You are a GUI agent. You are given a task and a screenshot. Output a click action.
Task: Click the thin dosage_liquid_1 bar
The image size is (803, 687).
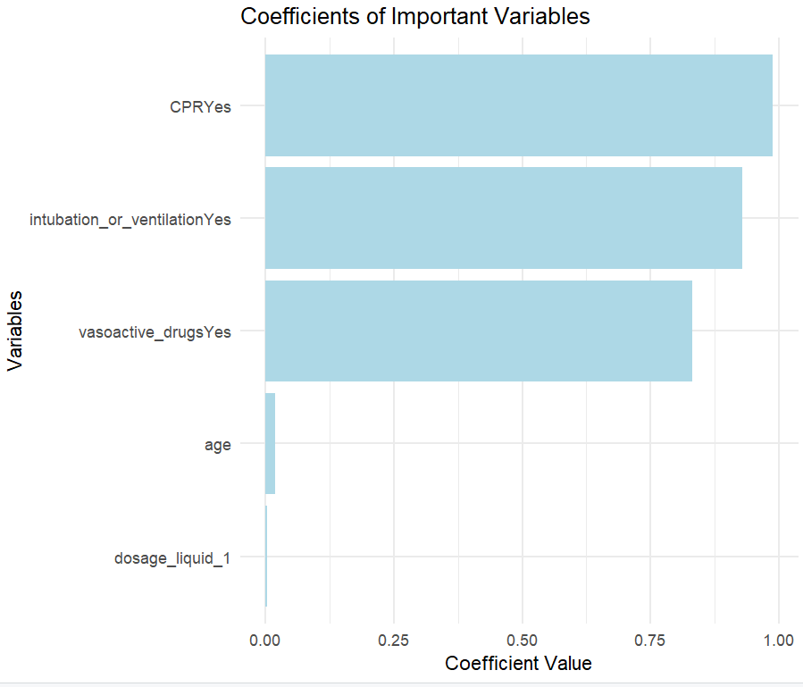[x=266, y=557]
